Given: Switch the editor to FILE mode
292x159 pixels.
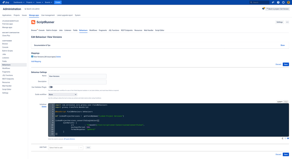Looking at the screenshot, I should coord(286,102).
